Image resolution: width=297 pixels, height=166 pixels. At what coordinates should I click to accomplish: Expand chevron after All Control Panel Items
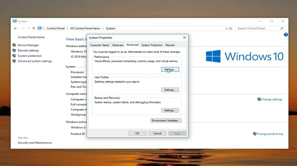point(103,28)
